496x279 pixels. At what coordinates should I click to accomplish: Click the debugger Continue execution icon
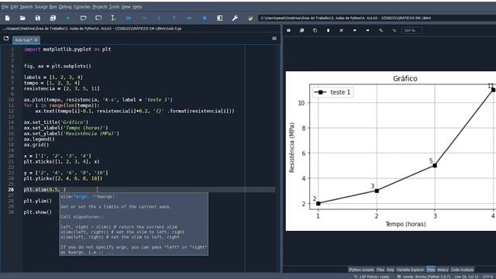pos(189,19)
